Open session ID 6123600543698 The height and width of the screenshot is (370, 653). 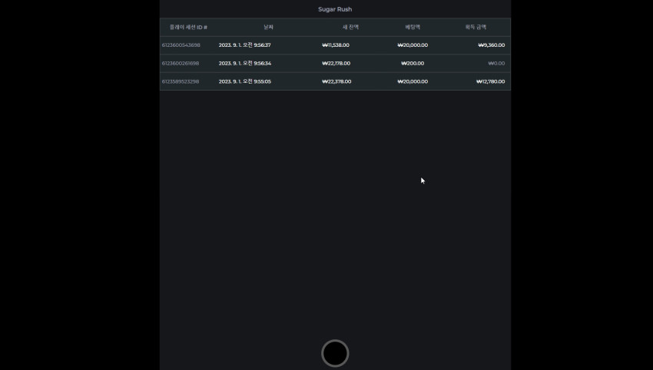181,45
